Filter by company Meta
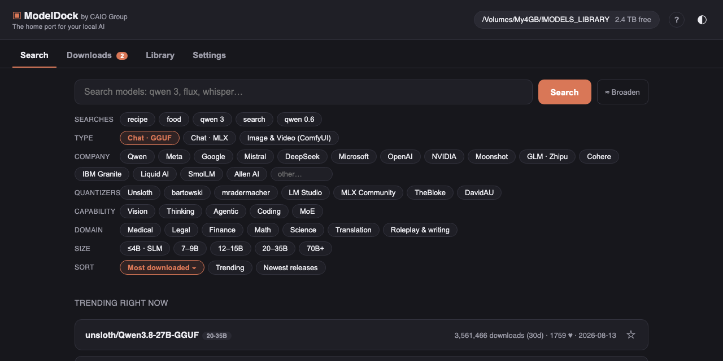Image resolution: width=723 pixels, height=361 pixels. click(174, 156)
